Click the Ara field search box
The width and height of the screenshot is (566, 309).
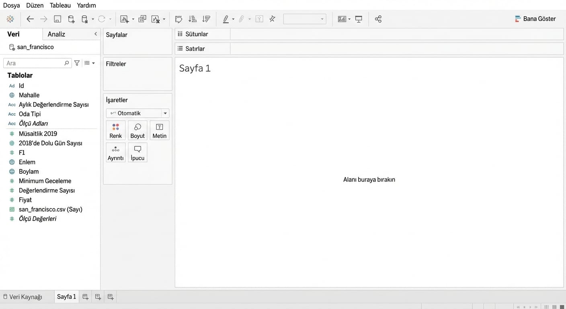(34, 63)
